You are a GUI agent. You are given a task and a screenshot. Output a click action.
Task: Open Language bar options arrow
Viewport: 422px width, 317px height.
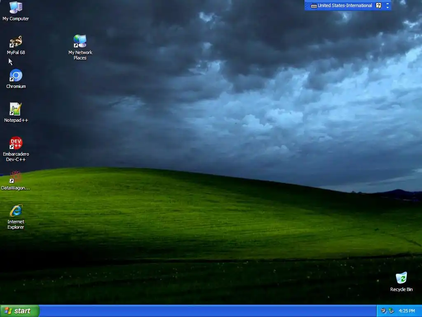point(387,7)
